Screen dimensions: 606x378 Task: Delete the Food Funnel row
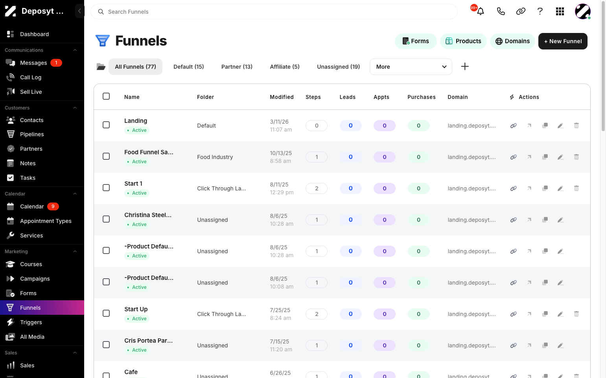click(x=577, y=157)
